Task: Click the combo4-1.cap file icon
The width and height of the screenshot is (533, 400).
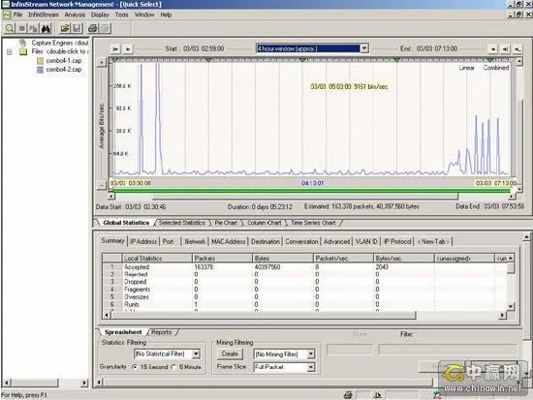Action: 40,61
